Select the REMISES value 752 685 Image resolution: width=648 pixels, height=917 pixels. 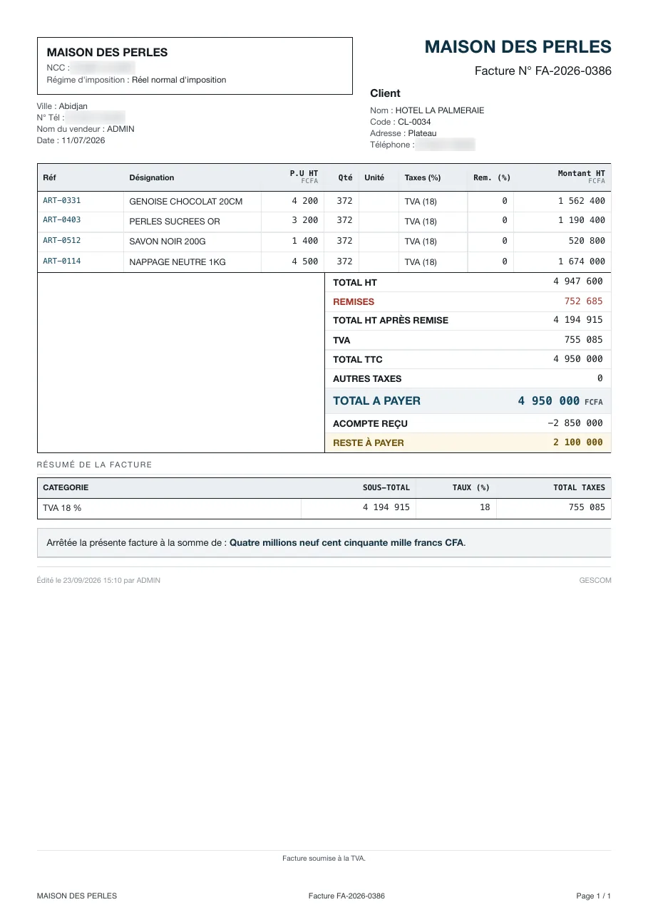pos(583,301)
